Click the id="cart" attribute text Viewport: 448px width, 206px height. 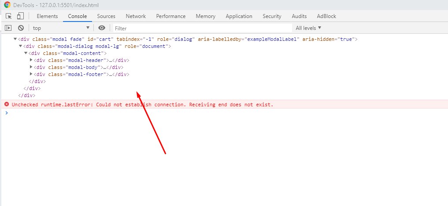[100, 40]
